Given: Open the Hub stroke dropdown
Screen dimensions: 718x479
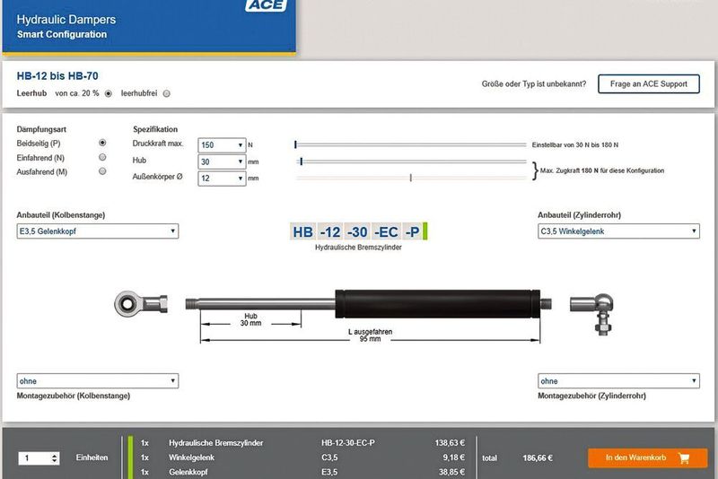Looking at the screenshot, I should [222, 161].
